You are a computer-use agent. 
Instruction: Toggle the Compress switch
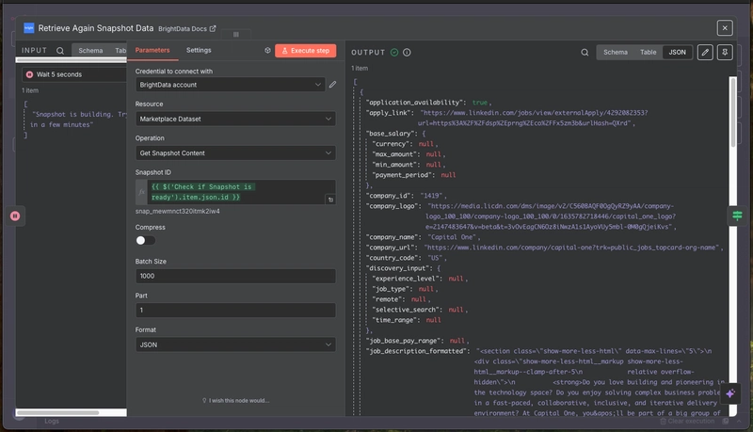coord(145,241)
